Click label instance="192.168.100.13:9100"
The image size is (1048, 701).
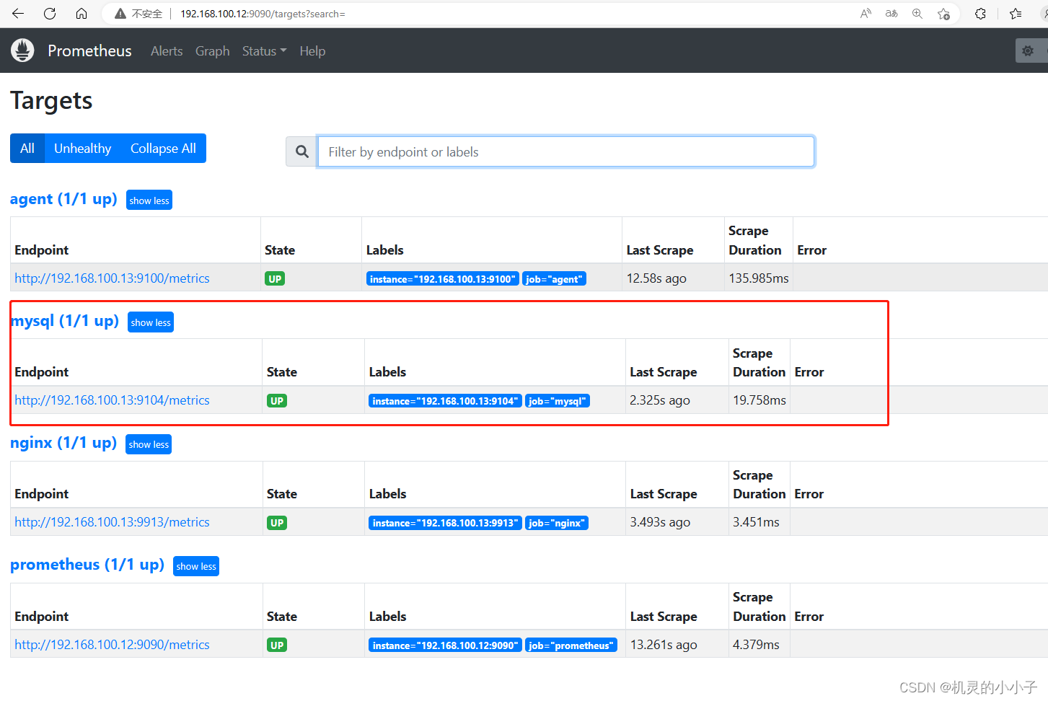443,279
